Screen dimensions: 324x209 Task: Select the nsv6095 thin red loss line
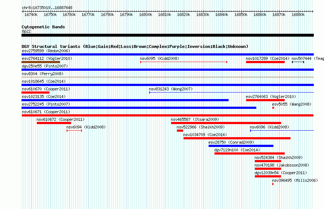click(184, 62)
